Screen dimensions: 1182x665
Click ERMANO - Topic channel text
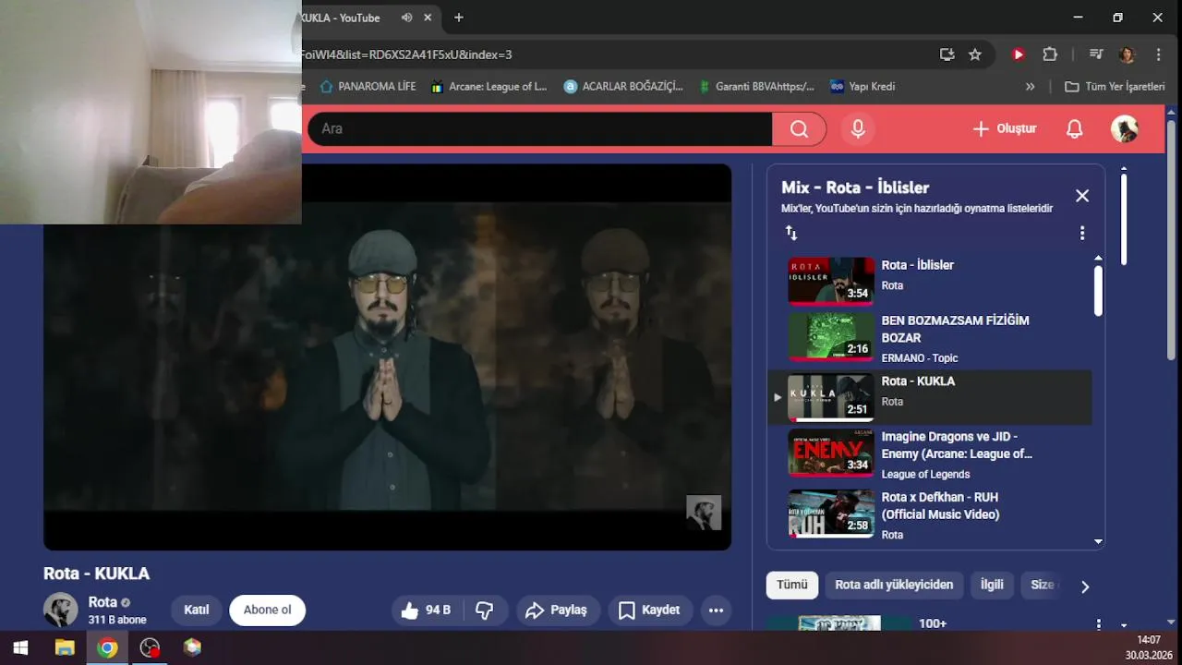[x=920, y=358]
